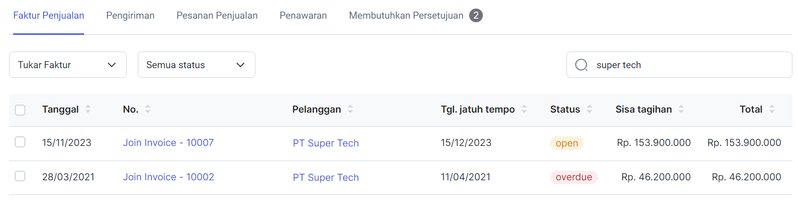Open the Pesanan Penjualan tab
This screenshot has width=798, height=202.
click(217, 16)
